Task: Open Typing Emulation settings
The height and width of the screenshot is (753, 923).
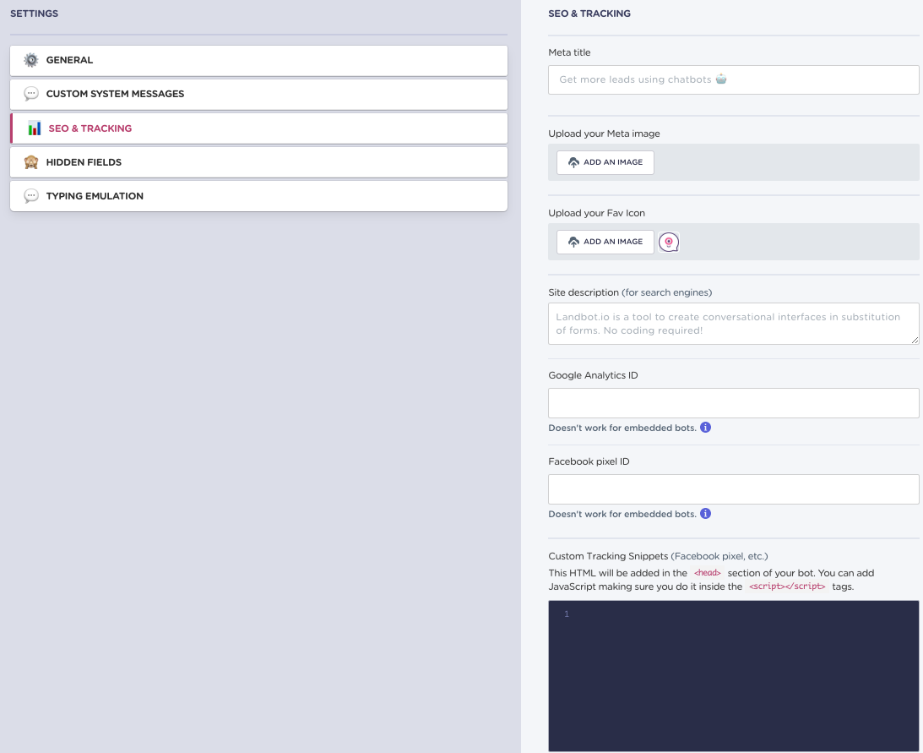Action: (x=258, y=196)
